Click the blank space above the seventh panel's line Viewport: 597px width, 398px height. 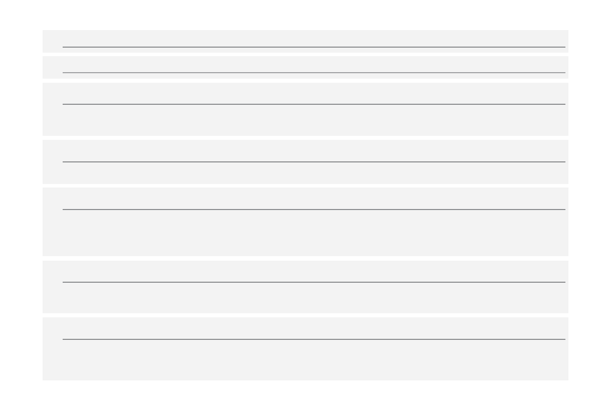(313, 328)
